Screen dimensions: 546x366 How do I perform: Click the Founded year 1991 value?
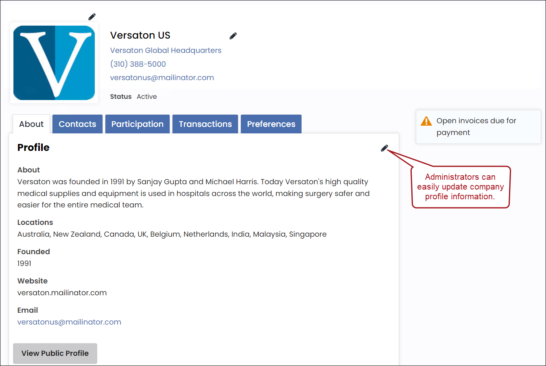pos(24,264)
